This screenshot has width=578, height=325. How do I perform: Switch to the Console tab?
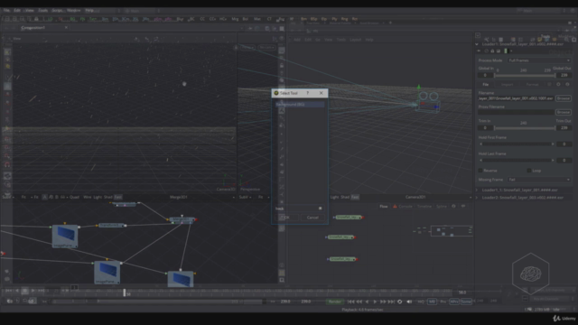[403, 207]
